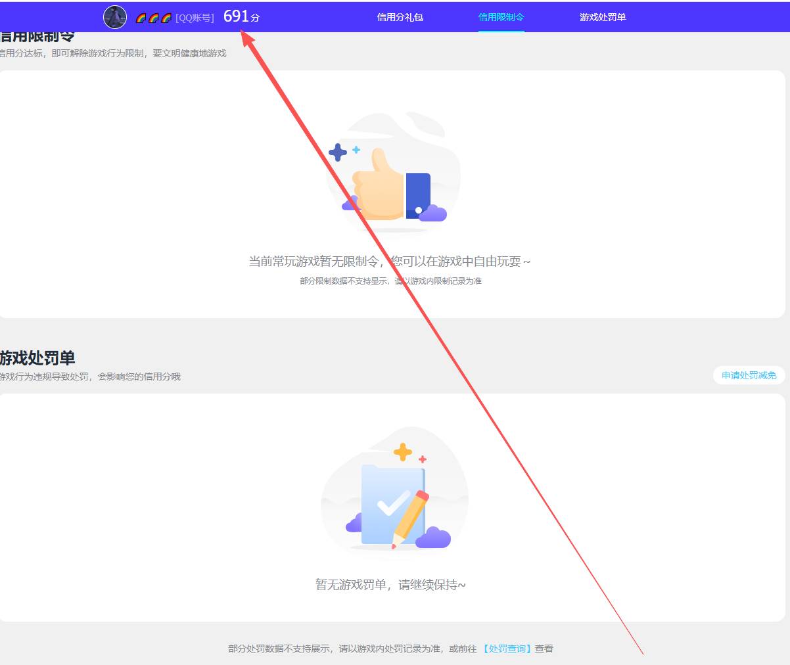
Task: Click the thumbs-up illustration
Action: (379, 187)
